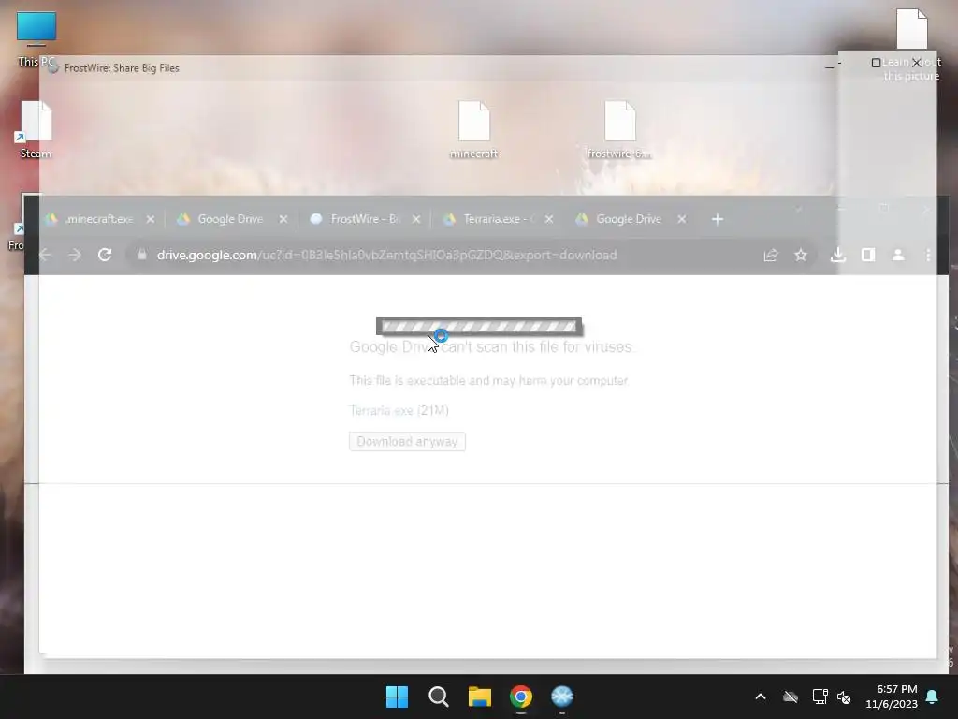The height and width of the screenshot is (719, 958).
Task: Close the first Google Drive tab
Action: [283, 219]
